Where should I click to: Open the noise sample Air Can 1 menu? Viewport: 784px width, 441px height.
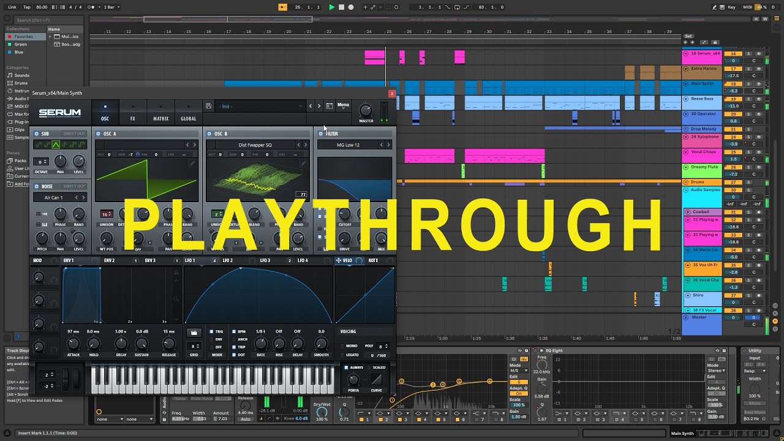tap(53, 198)
